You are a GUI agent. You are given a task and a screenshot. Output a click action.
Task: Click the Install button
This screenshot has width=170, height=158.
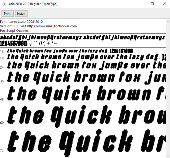tap(21, 14)
